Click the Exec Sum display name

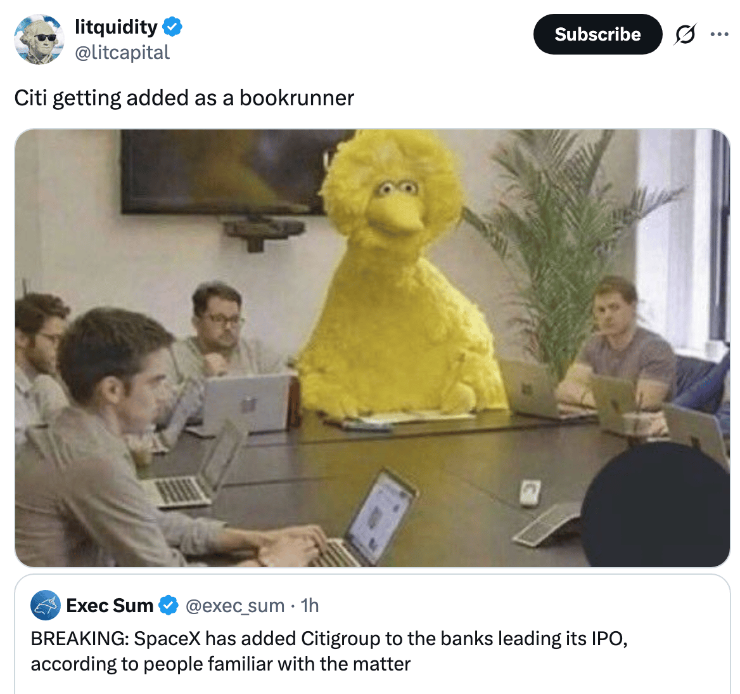110,605
